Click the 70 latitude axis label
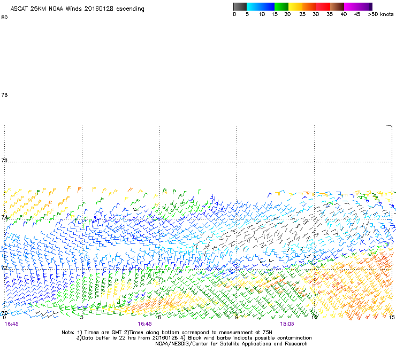The image size is (396, 347). click(4, 313)
